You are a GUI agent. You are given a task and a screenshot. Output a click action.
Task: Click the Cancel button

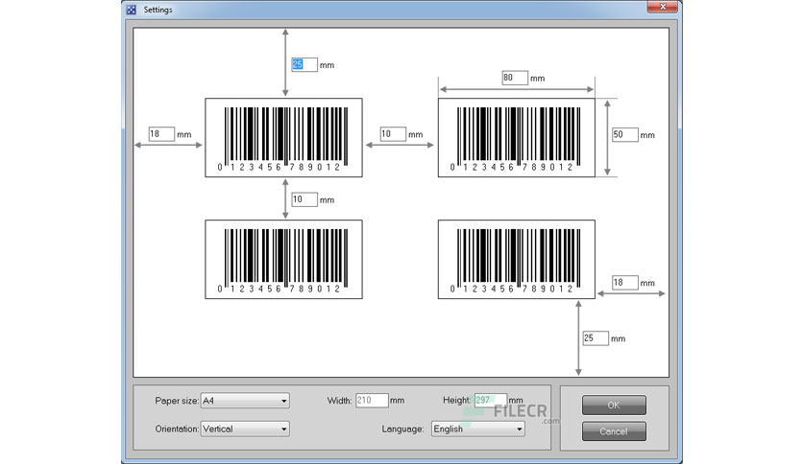click(x=614, y=431)
